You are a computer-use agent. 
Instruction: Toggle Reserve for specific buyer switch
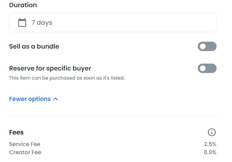coord(207,68)
